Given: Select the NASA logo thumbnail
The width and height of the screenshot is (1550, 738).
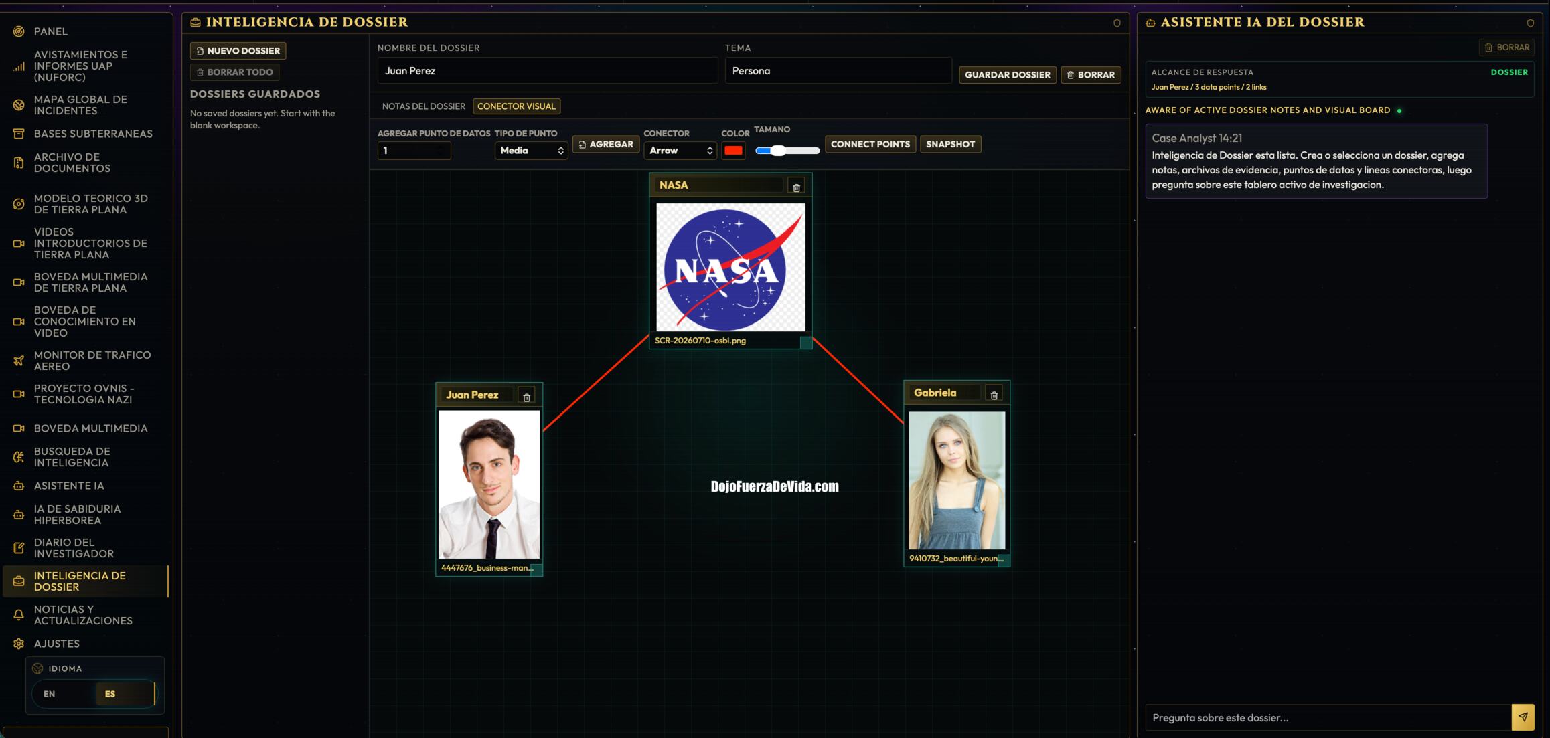Looking at the screenshot, I should tap(730, 267).
